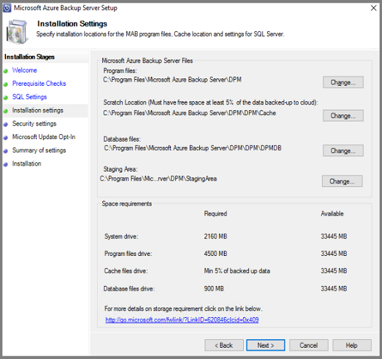Proceed with the Next button

(266, 345)
